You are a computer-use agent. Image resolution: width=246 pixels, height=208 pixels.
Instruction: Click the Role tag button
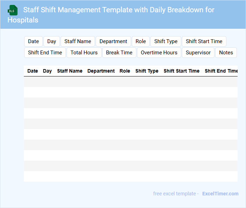click(x=141, y=41)
